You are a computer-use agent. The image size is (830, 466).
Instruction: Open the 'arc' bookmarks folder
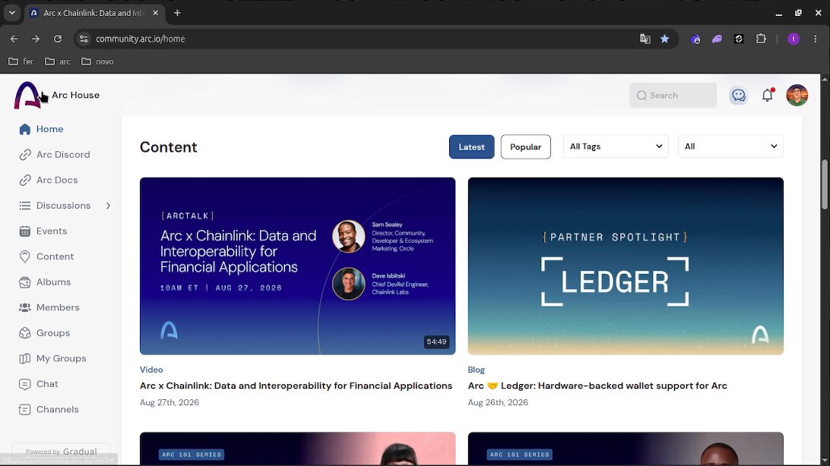point(58,61)
